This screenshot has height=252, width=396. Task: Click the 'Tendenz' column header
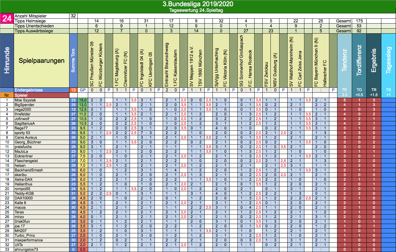[x=344, y=60]
